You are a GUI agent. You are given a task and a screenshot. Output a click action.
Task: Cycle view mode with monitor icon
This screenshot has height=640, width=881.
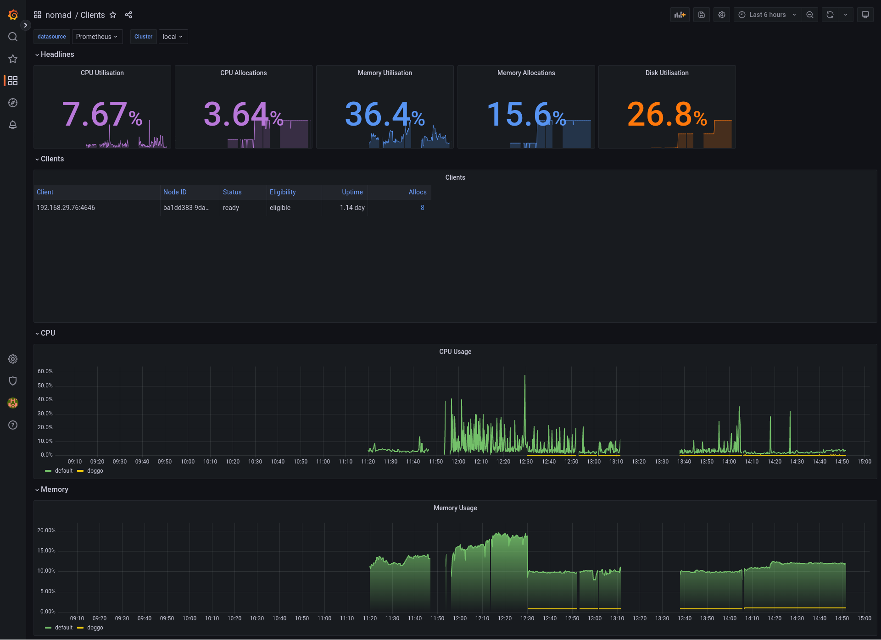point(865,15)
